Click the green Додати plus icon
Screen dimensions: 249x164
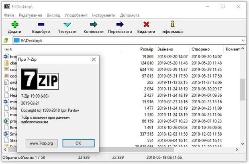tap(15, 24)
